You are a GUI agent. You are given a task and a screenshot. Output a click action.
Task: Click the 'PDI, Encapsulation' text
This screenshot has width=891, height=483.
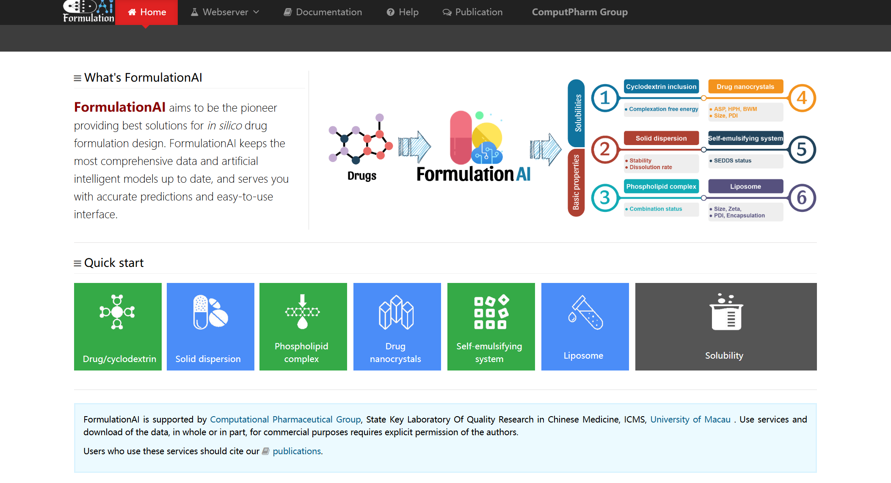739,216
